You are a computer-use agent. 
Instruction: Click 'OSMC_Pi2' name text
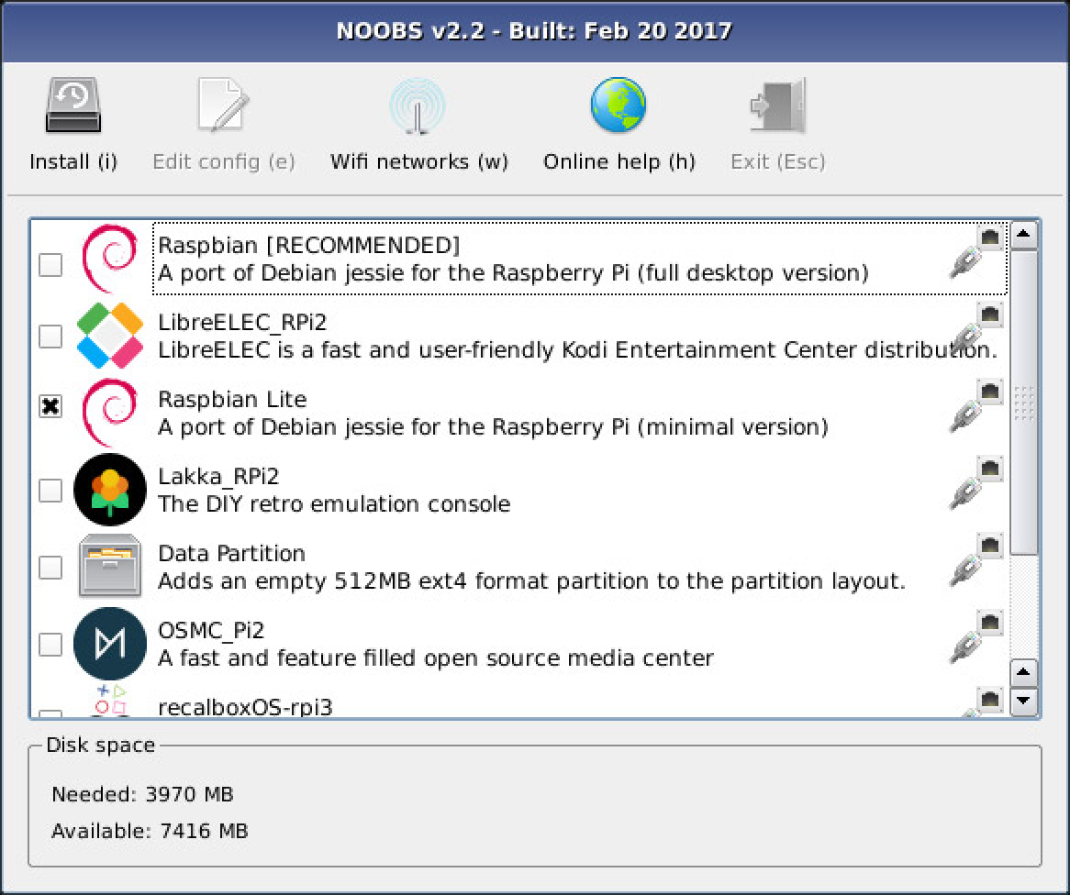tap(211, 631)
